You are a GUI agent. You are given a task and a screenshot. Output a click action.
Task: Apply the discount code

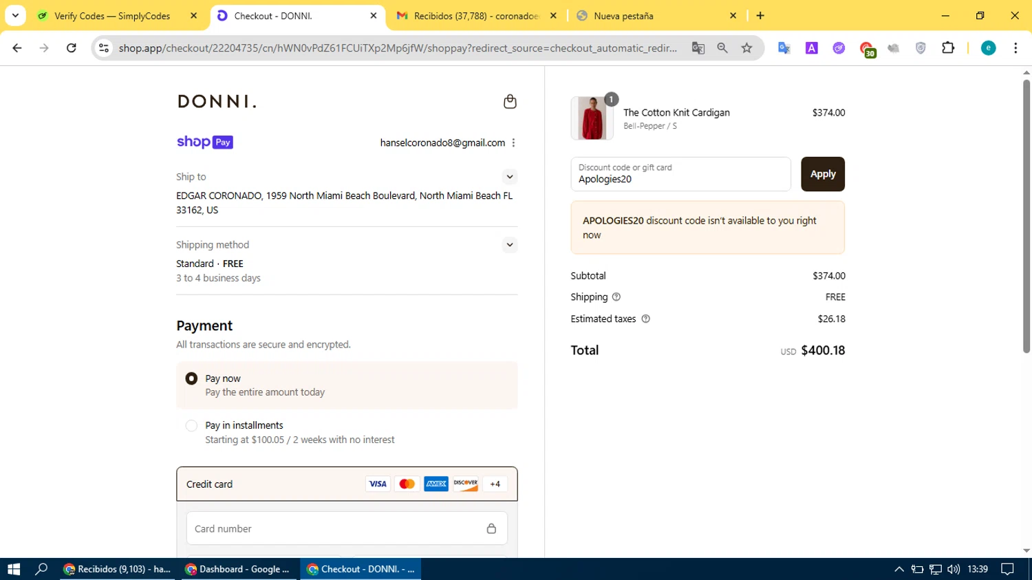(823, 174)
